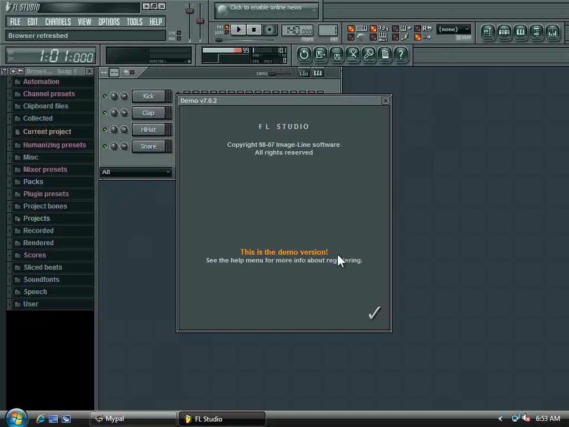Toggle typing keyboard to piano switch
Screen dimensions: 569x427
tap(351, 29)
